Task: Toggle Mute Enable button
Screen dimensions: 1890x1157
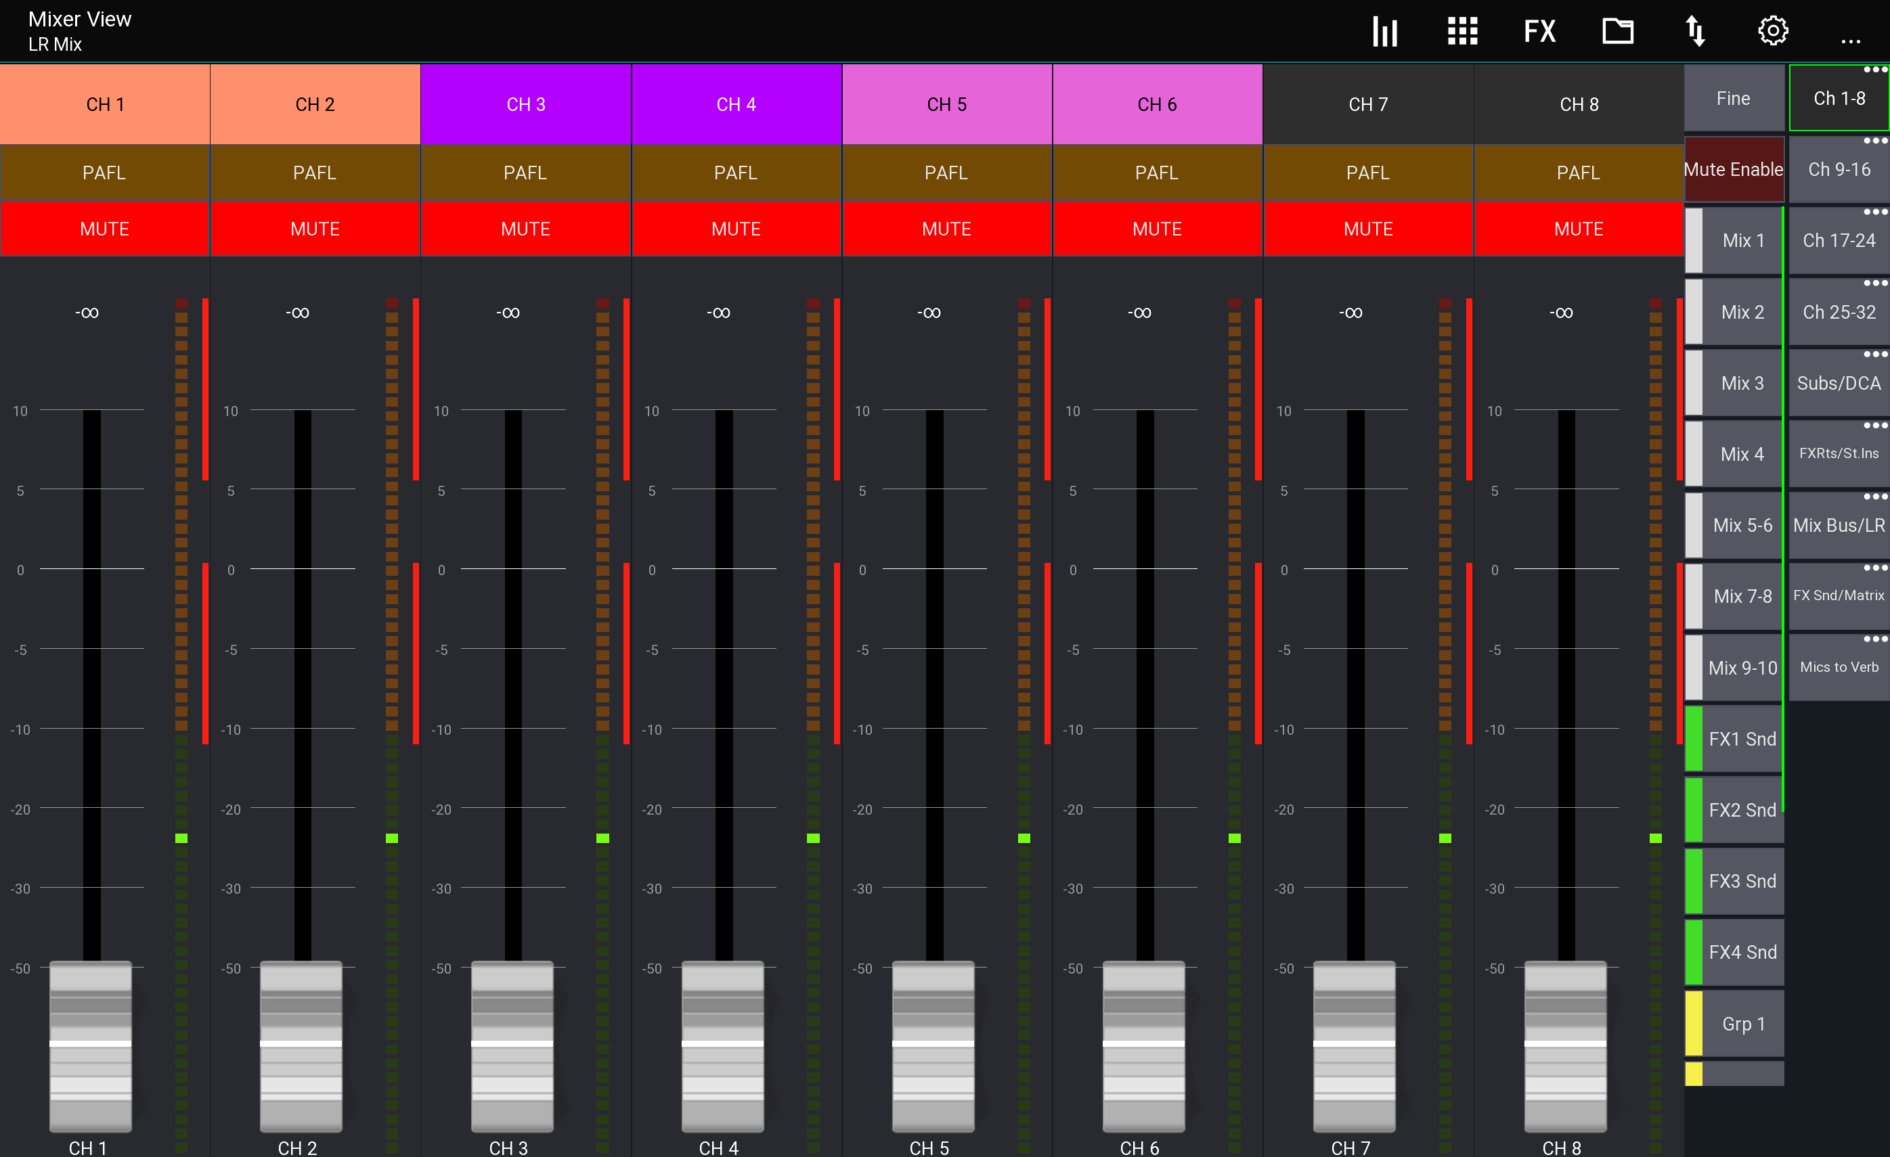Action: (1734, 169)
